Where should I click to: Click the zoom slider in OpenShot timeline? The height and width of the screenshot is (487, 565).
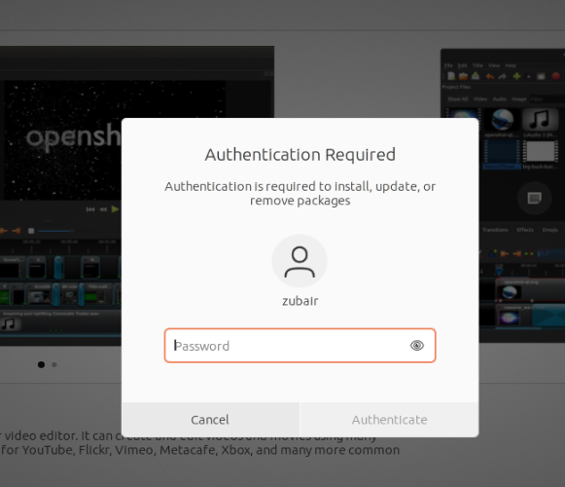[x=55, y=231]
